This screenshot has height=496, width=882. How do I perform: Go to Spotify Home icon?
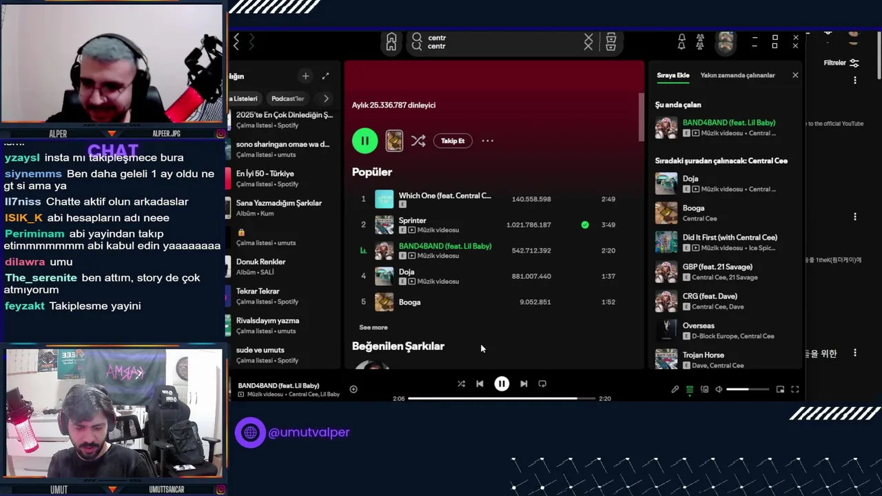[391, 42]
